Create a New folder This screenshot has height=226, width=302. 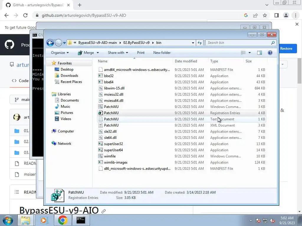(162, 53)
